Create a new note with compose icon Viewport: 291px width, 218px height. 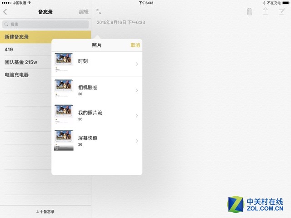tap(282, 12)
